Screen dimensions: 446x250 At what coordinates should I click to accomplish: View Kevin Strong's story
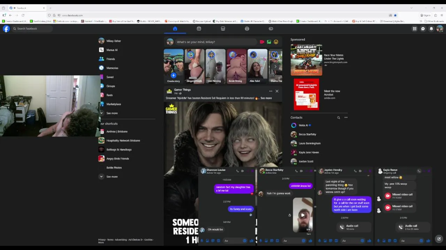pos(236,66)
